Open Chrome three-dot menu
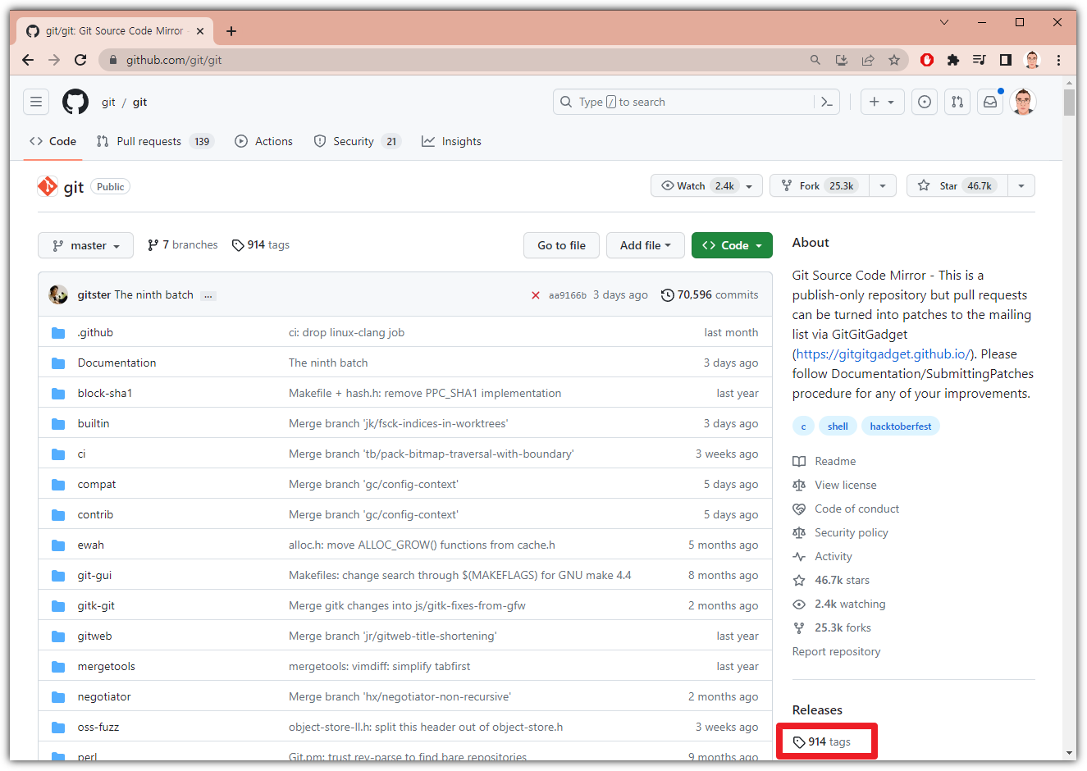 click(x=1059, y=60)
